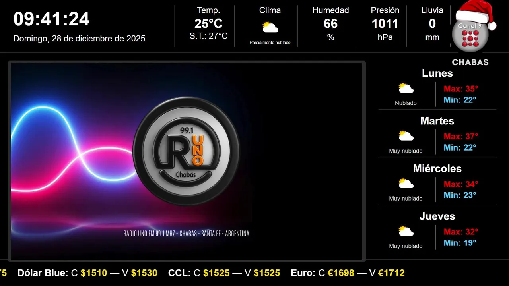Click Lunes Max: 35° temperature

[x=461, y=89]
